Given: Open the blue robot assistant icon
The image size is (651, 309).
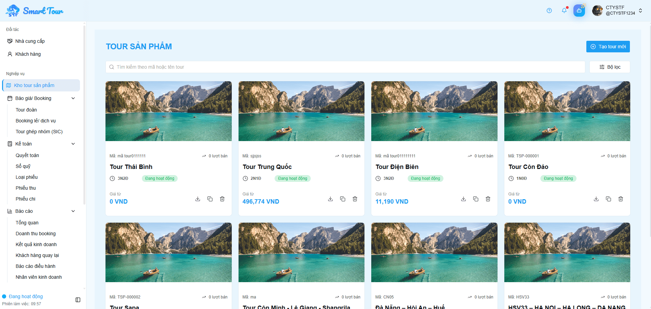Looking at the screenshot, I should point(579,11).
